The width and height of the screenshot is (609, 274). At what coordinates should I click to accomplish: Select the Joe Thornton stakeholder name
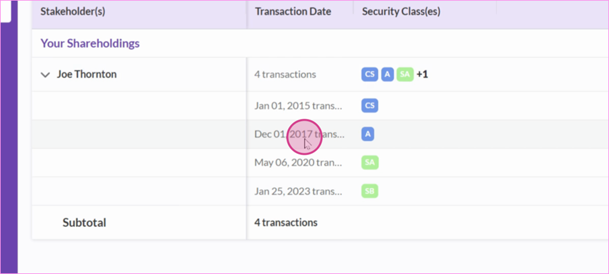[87, 75]
